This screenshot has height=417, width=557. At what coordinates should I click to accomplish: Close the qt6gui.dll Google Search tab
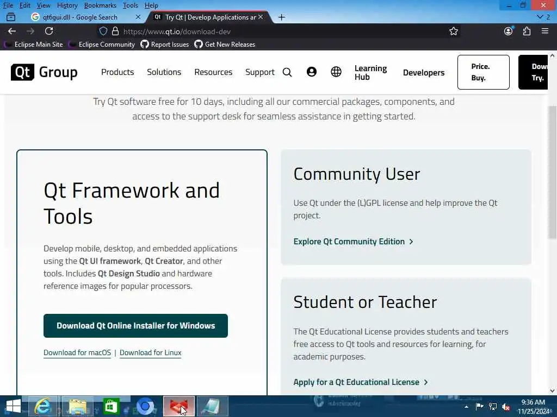[x=138, y=17]
